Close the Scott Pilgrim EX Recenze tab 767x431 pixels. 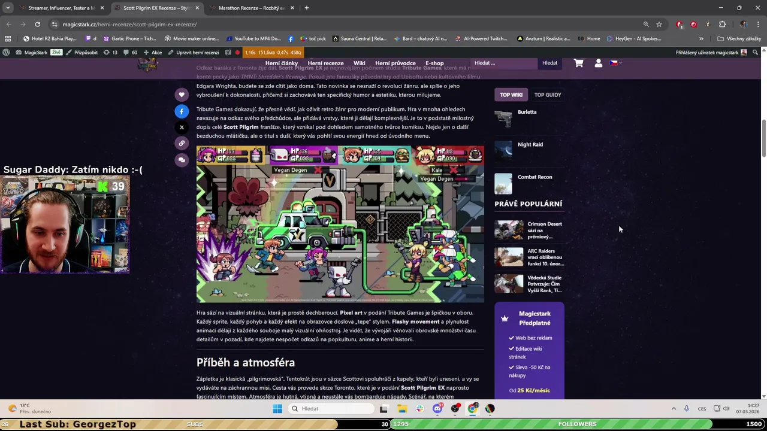pyautogui.click(x=197, y=8)
